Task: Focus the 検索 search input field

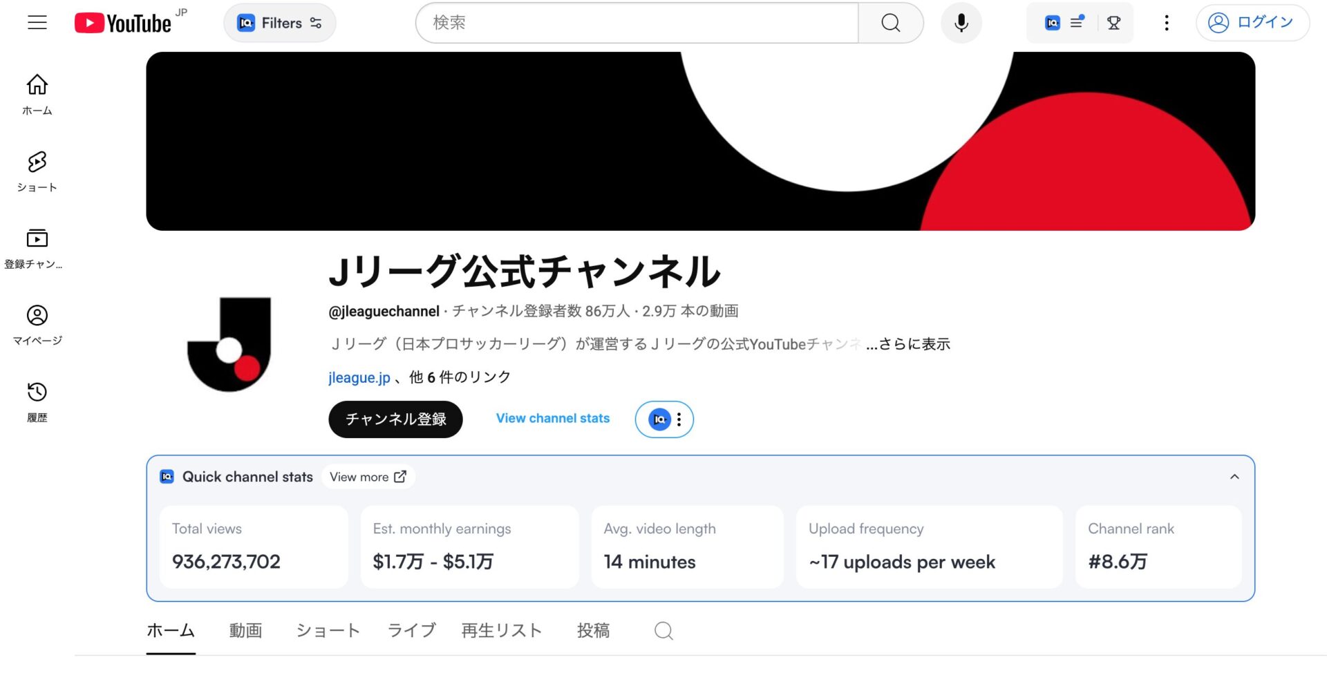Action: [x=637, y=23]
